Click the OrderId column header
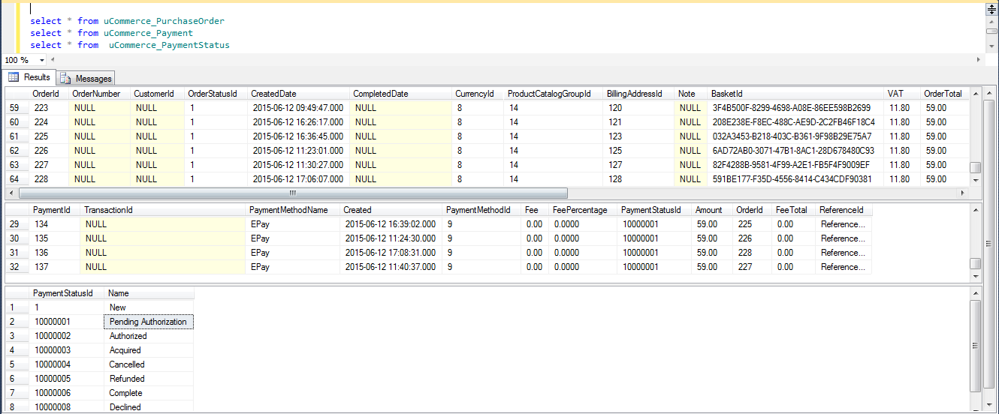The width and height of the screenshot is (999, 414). [x=48, y=94]
